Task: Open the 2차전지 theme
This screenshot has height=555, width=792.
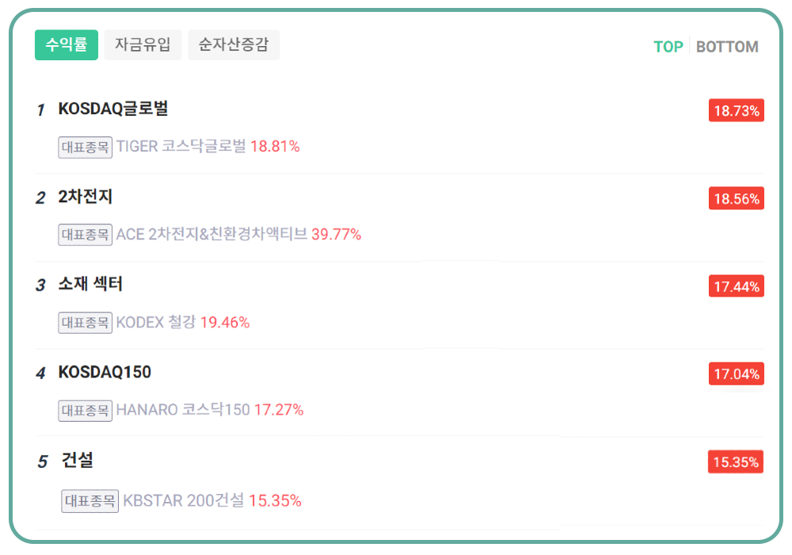Action: click(86, 197)
